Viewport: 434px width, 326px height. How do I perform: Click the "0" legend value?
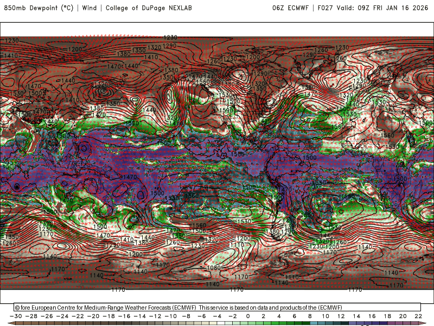[248, 316]
